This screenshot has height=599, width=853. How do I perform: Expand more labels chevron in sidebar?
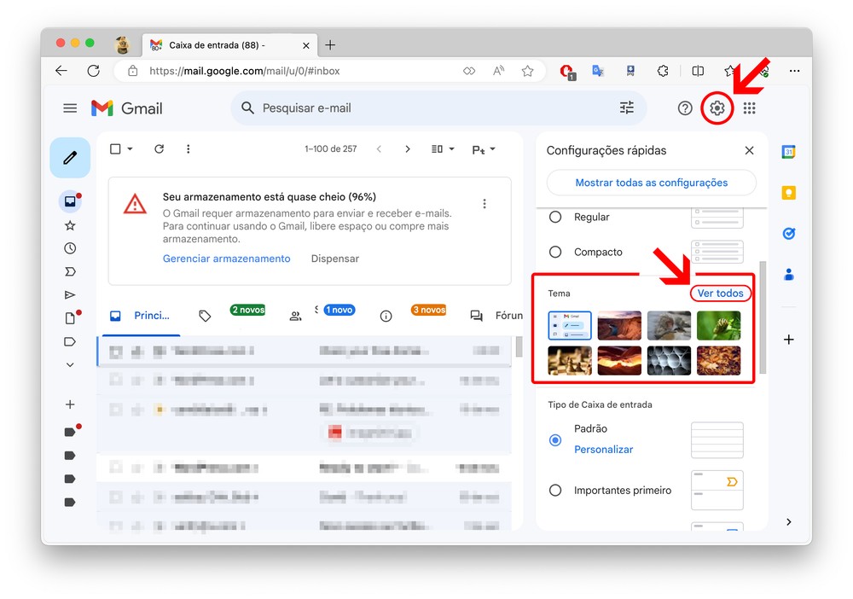click(x=70, y=365)
